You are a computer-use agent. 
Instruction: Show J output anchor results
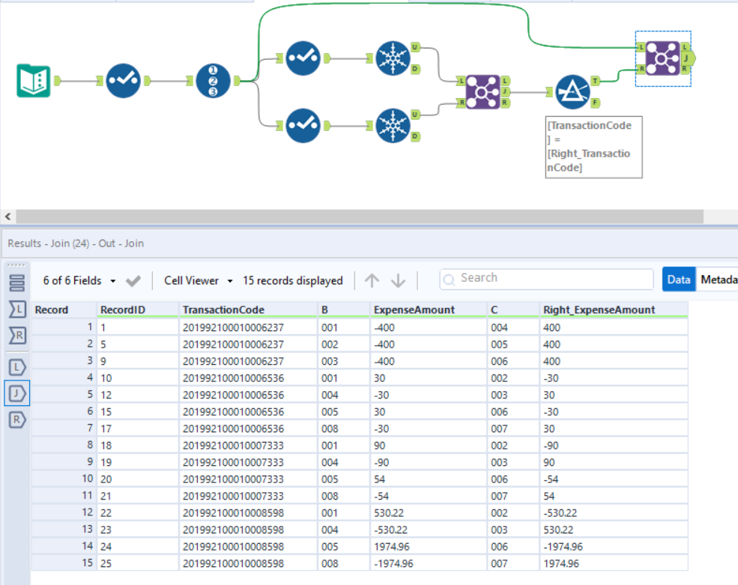pos(17,393)
